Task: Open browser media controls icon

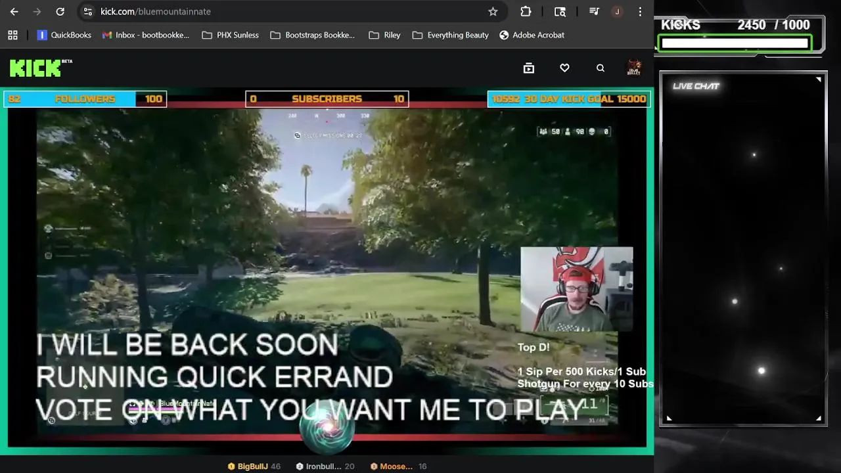Action: pyautogui.click(x=594, y=11)
